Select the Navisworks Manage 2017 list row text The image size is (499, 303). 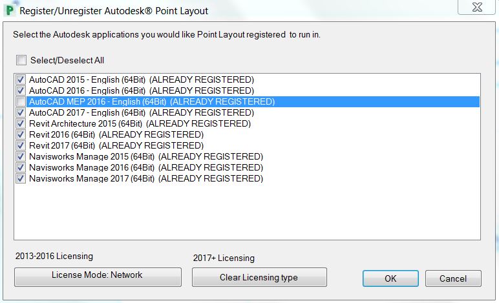pyautogui.click(x=146, y=178)
